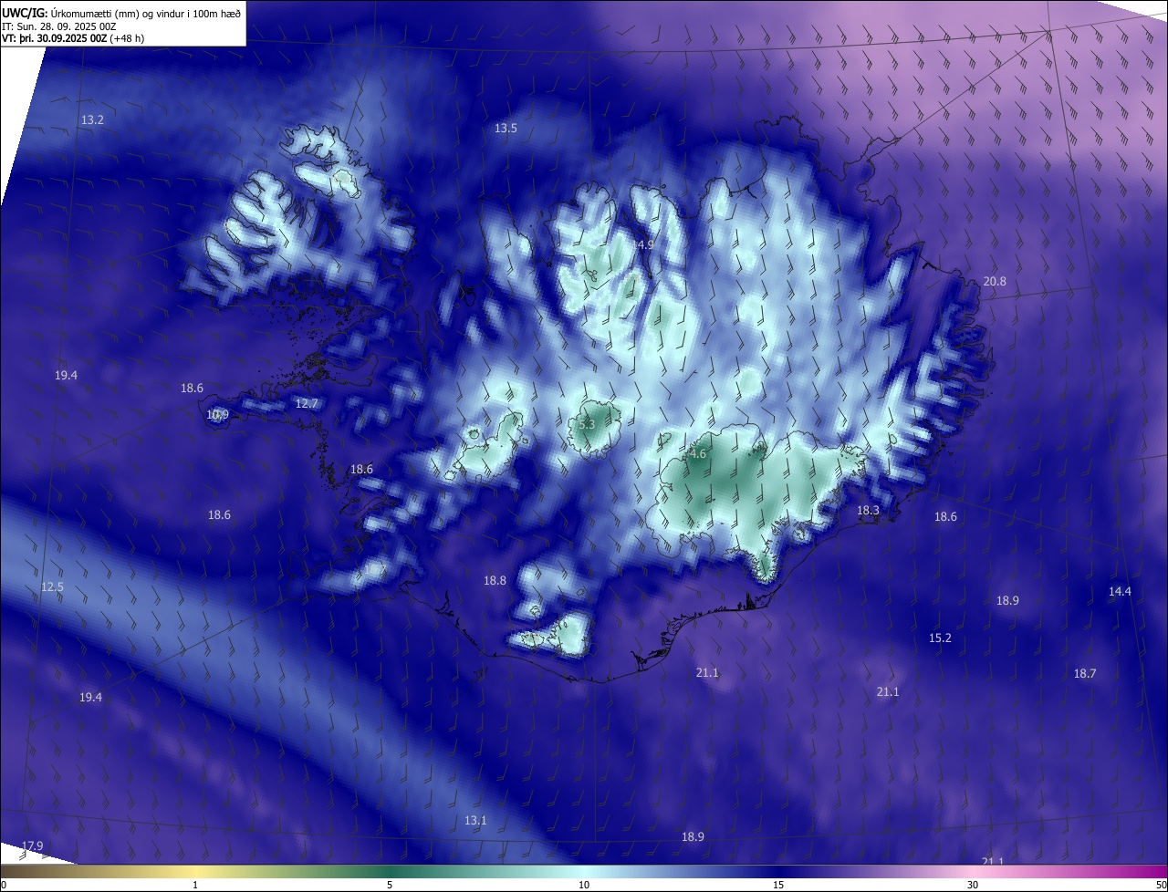Click the 10.9 value label

(217, 415)
